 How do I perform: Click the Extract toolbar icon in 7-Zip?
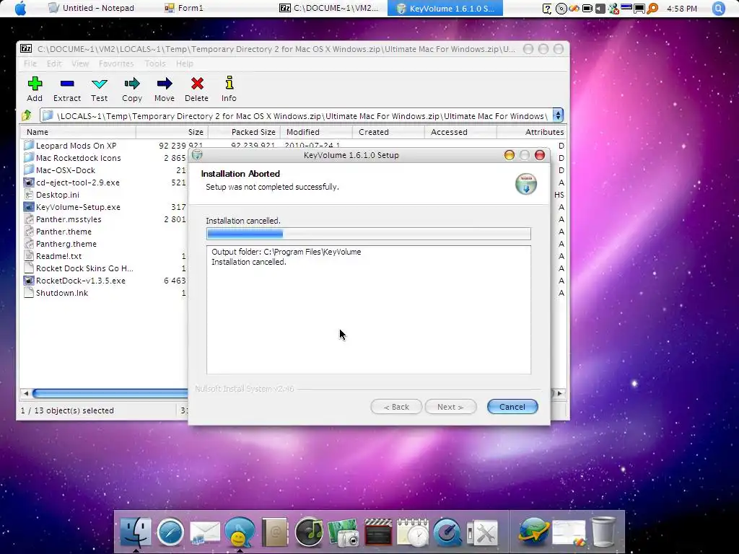[x=67, y=84]
